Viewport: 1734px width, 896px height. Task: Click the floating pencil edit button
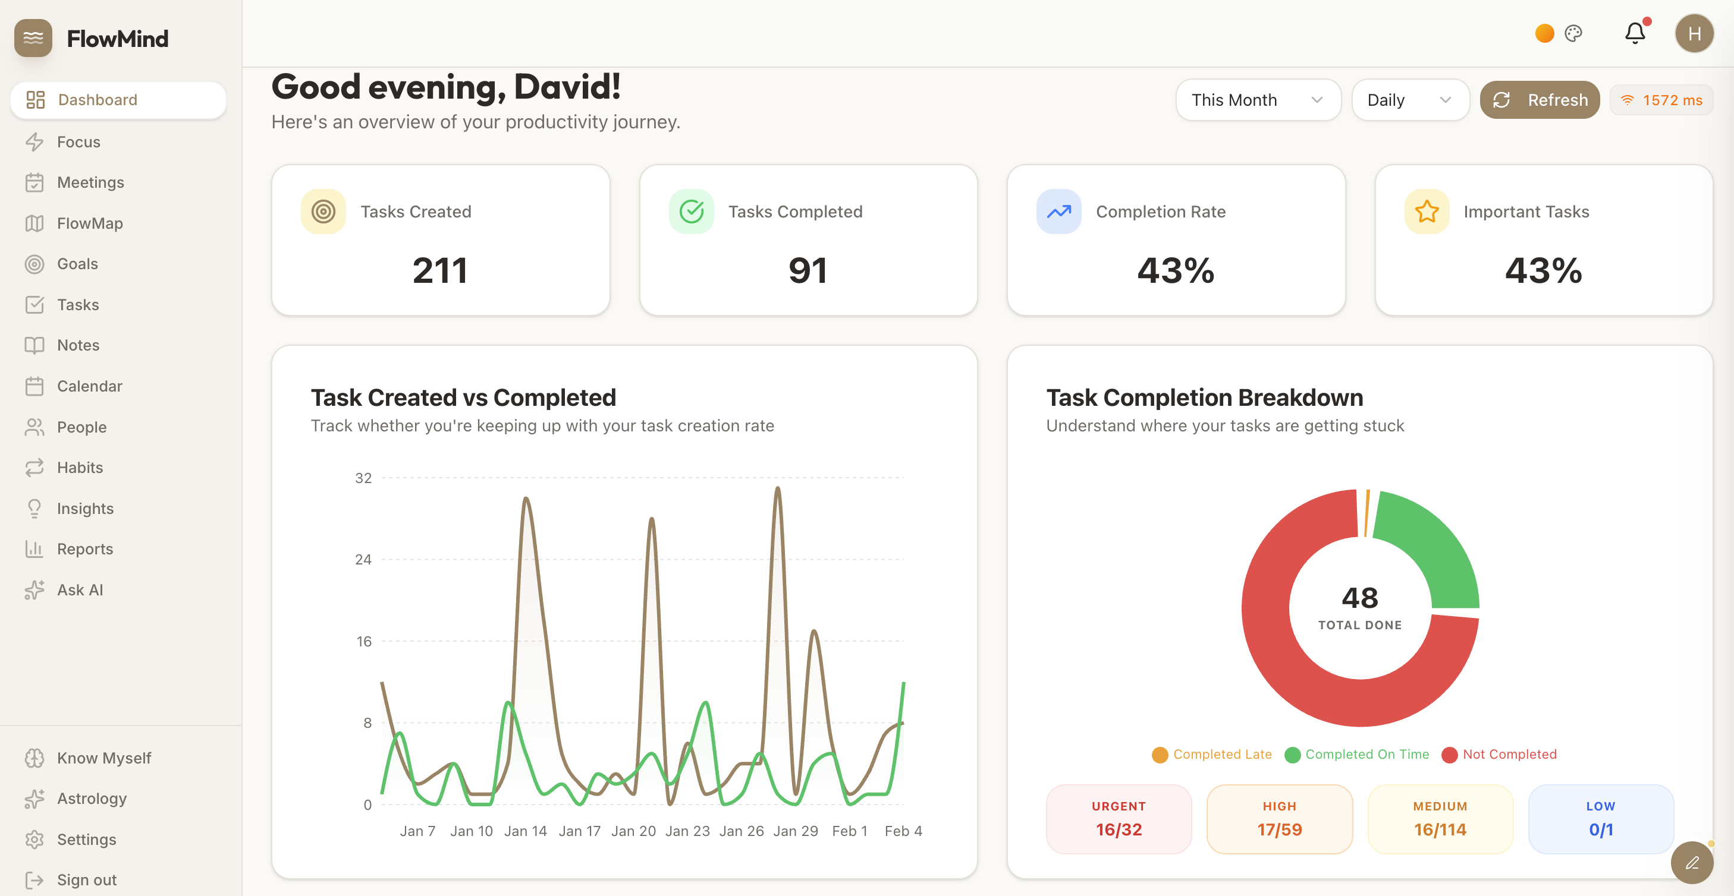click(x=1692, y=862)
